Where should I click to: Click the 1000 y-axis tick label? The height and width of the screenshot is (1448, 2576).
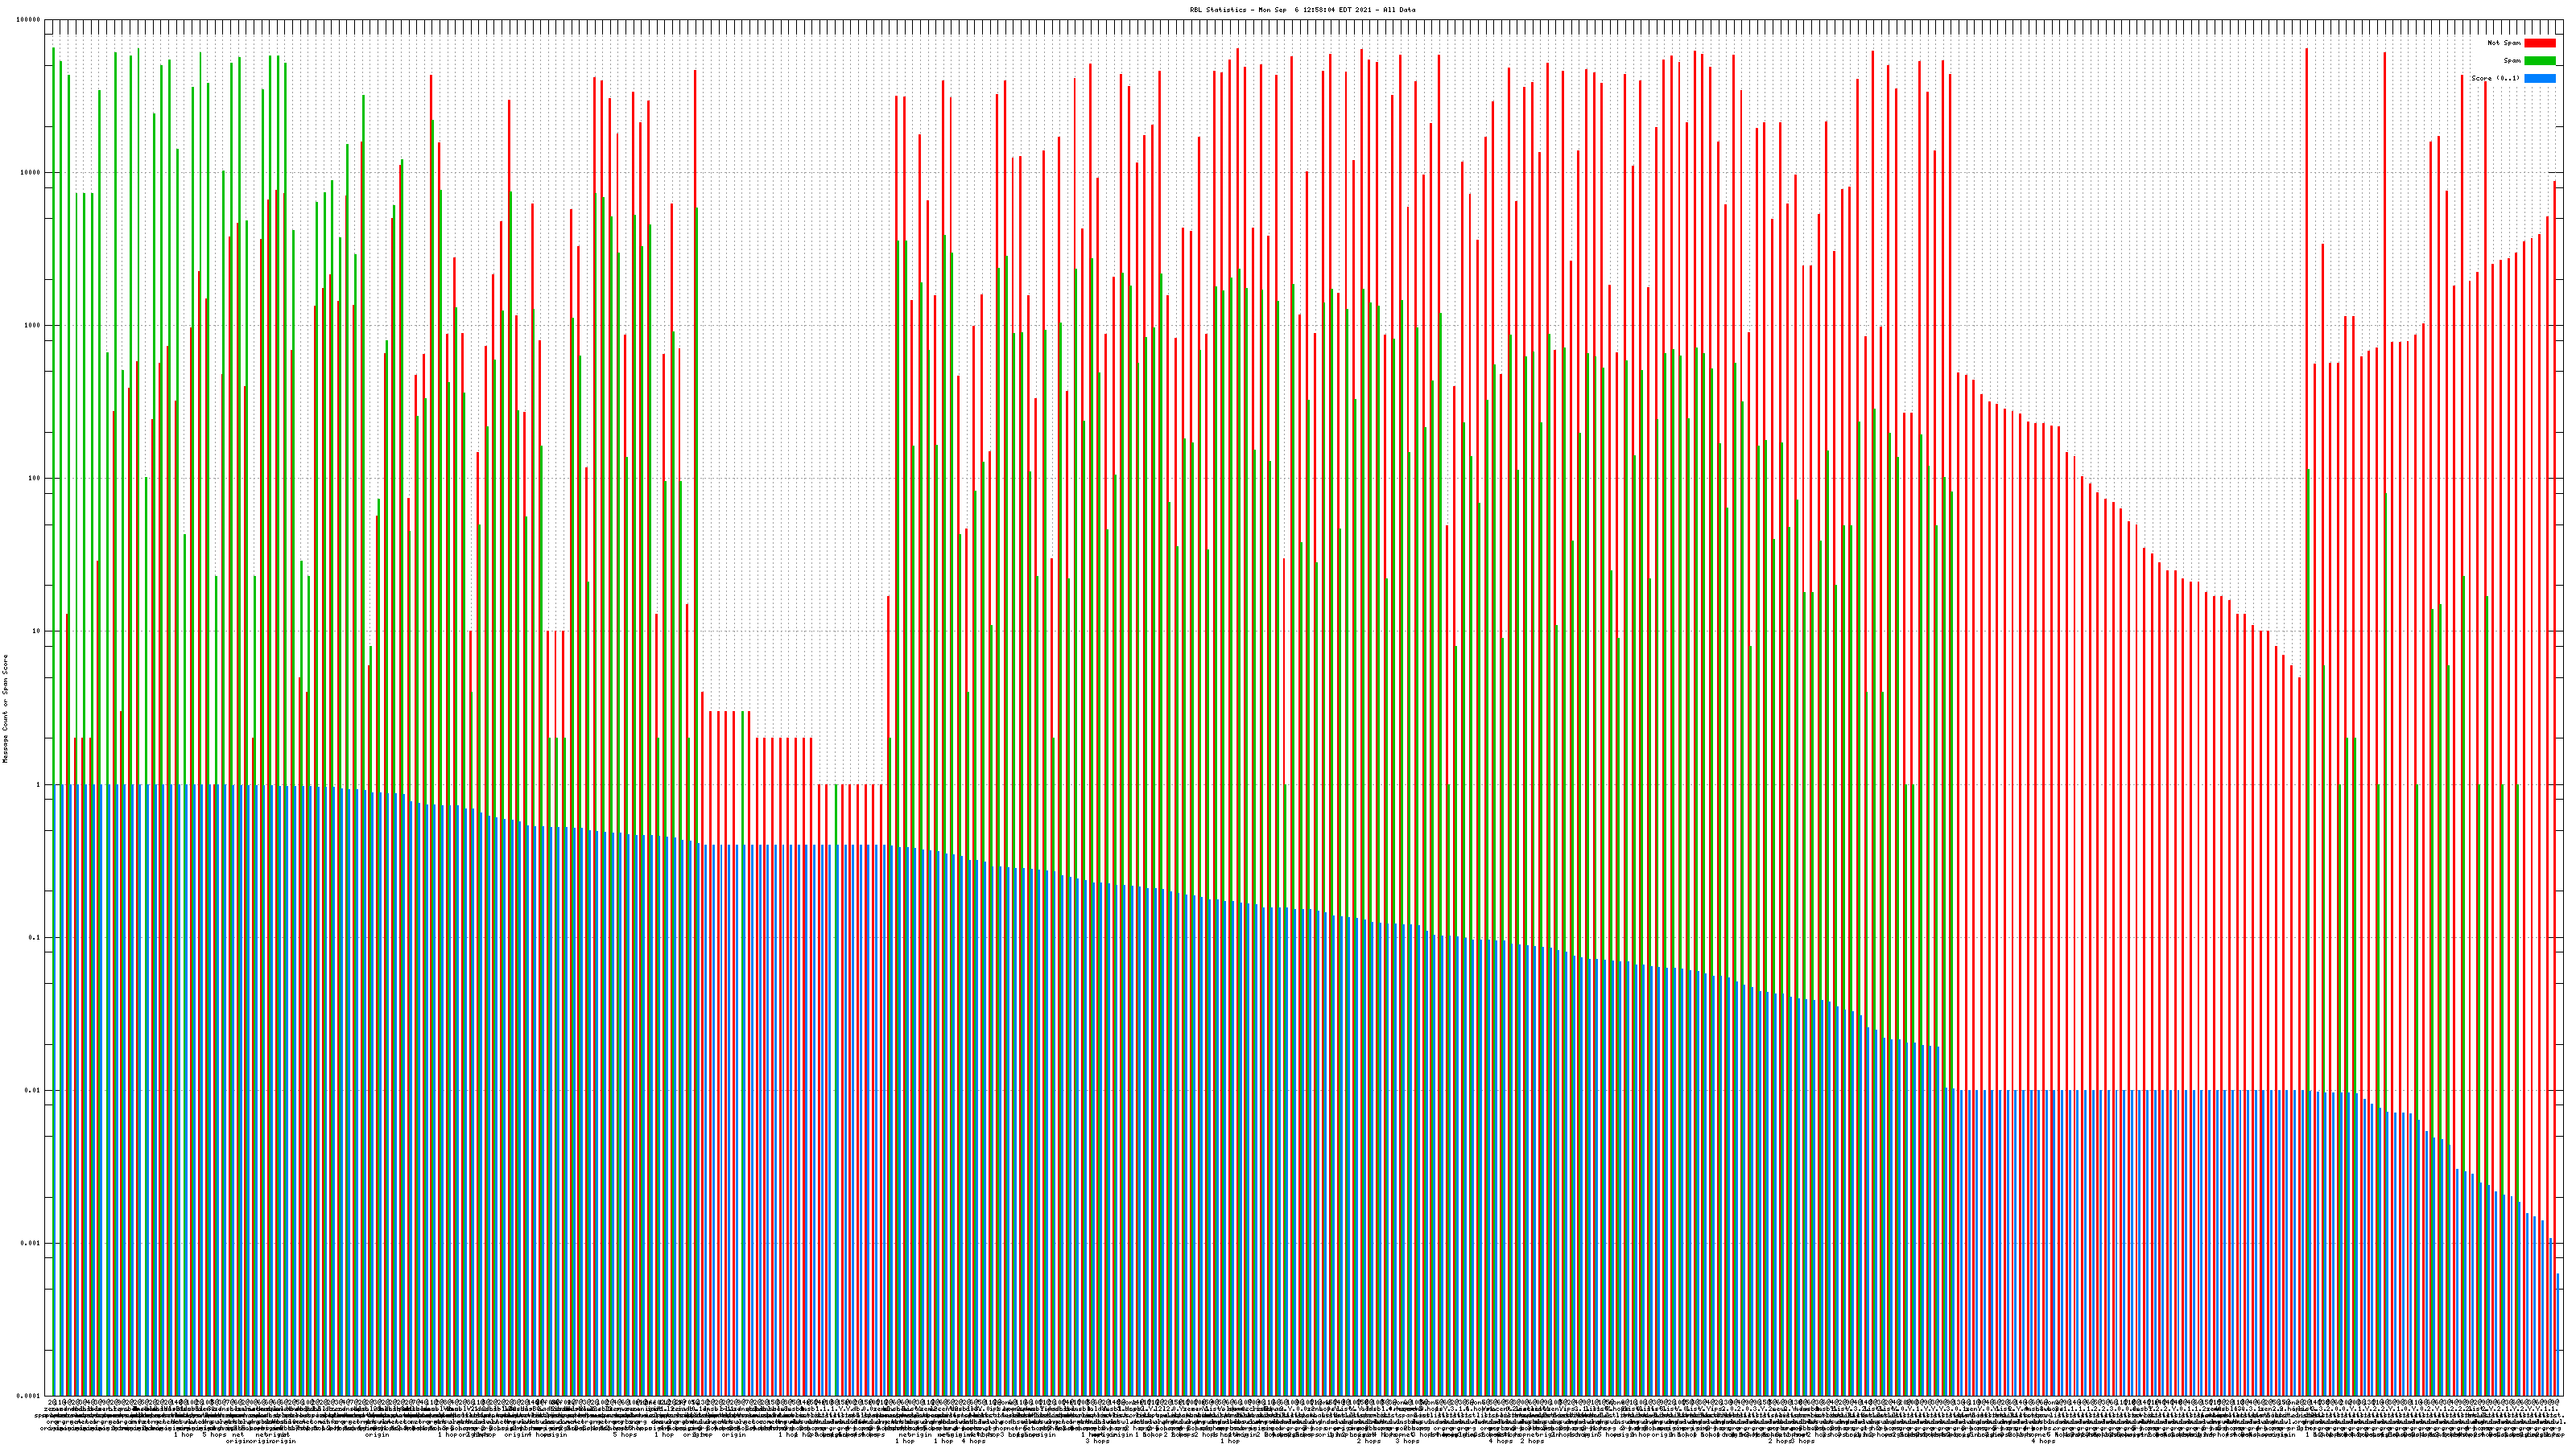point(33,326)
